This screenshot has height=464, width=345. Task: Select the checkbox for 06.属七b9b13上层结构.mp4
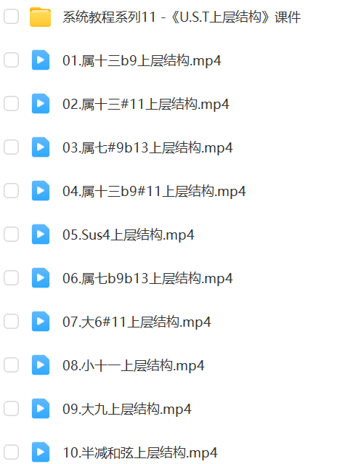click(x=11, y=278)
